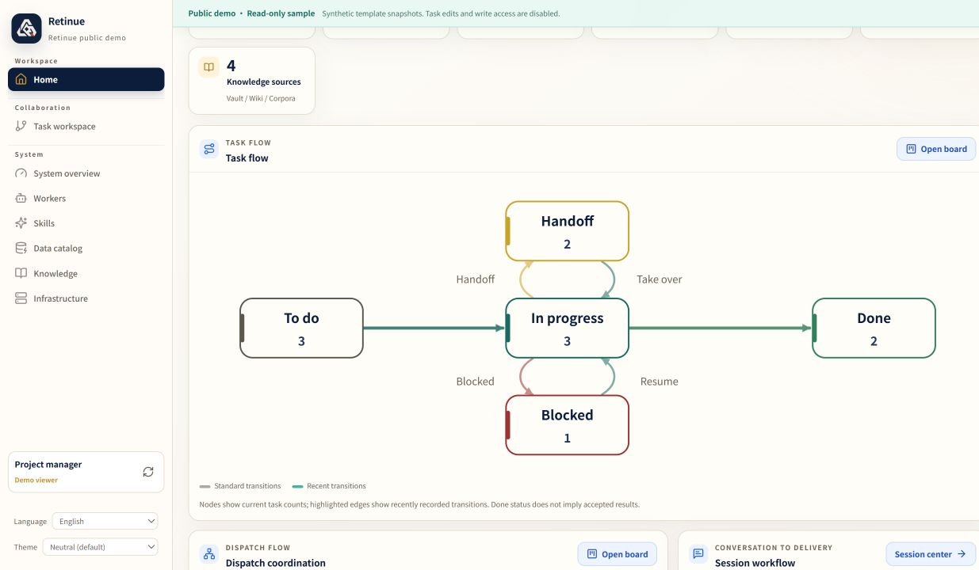
Task: Click the System overview gauge icon
Action: [21, 173]
